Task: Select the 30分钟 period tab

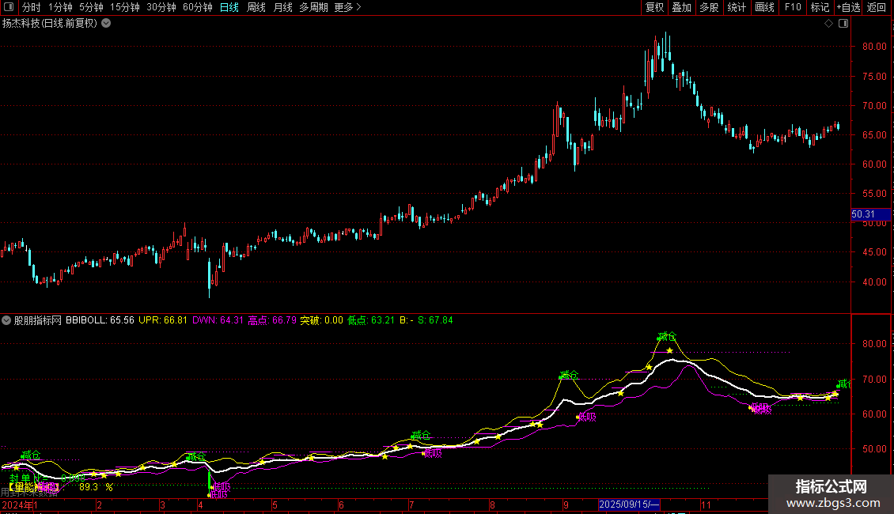Action: 161,7
